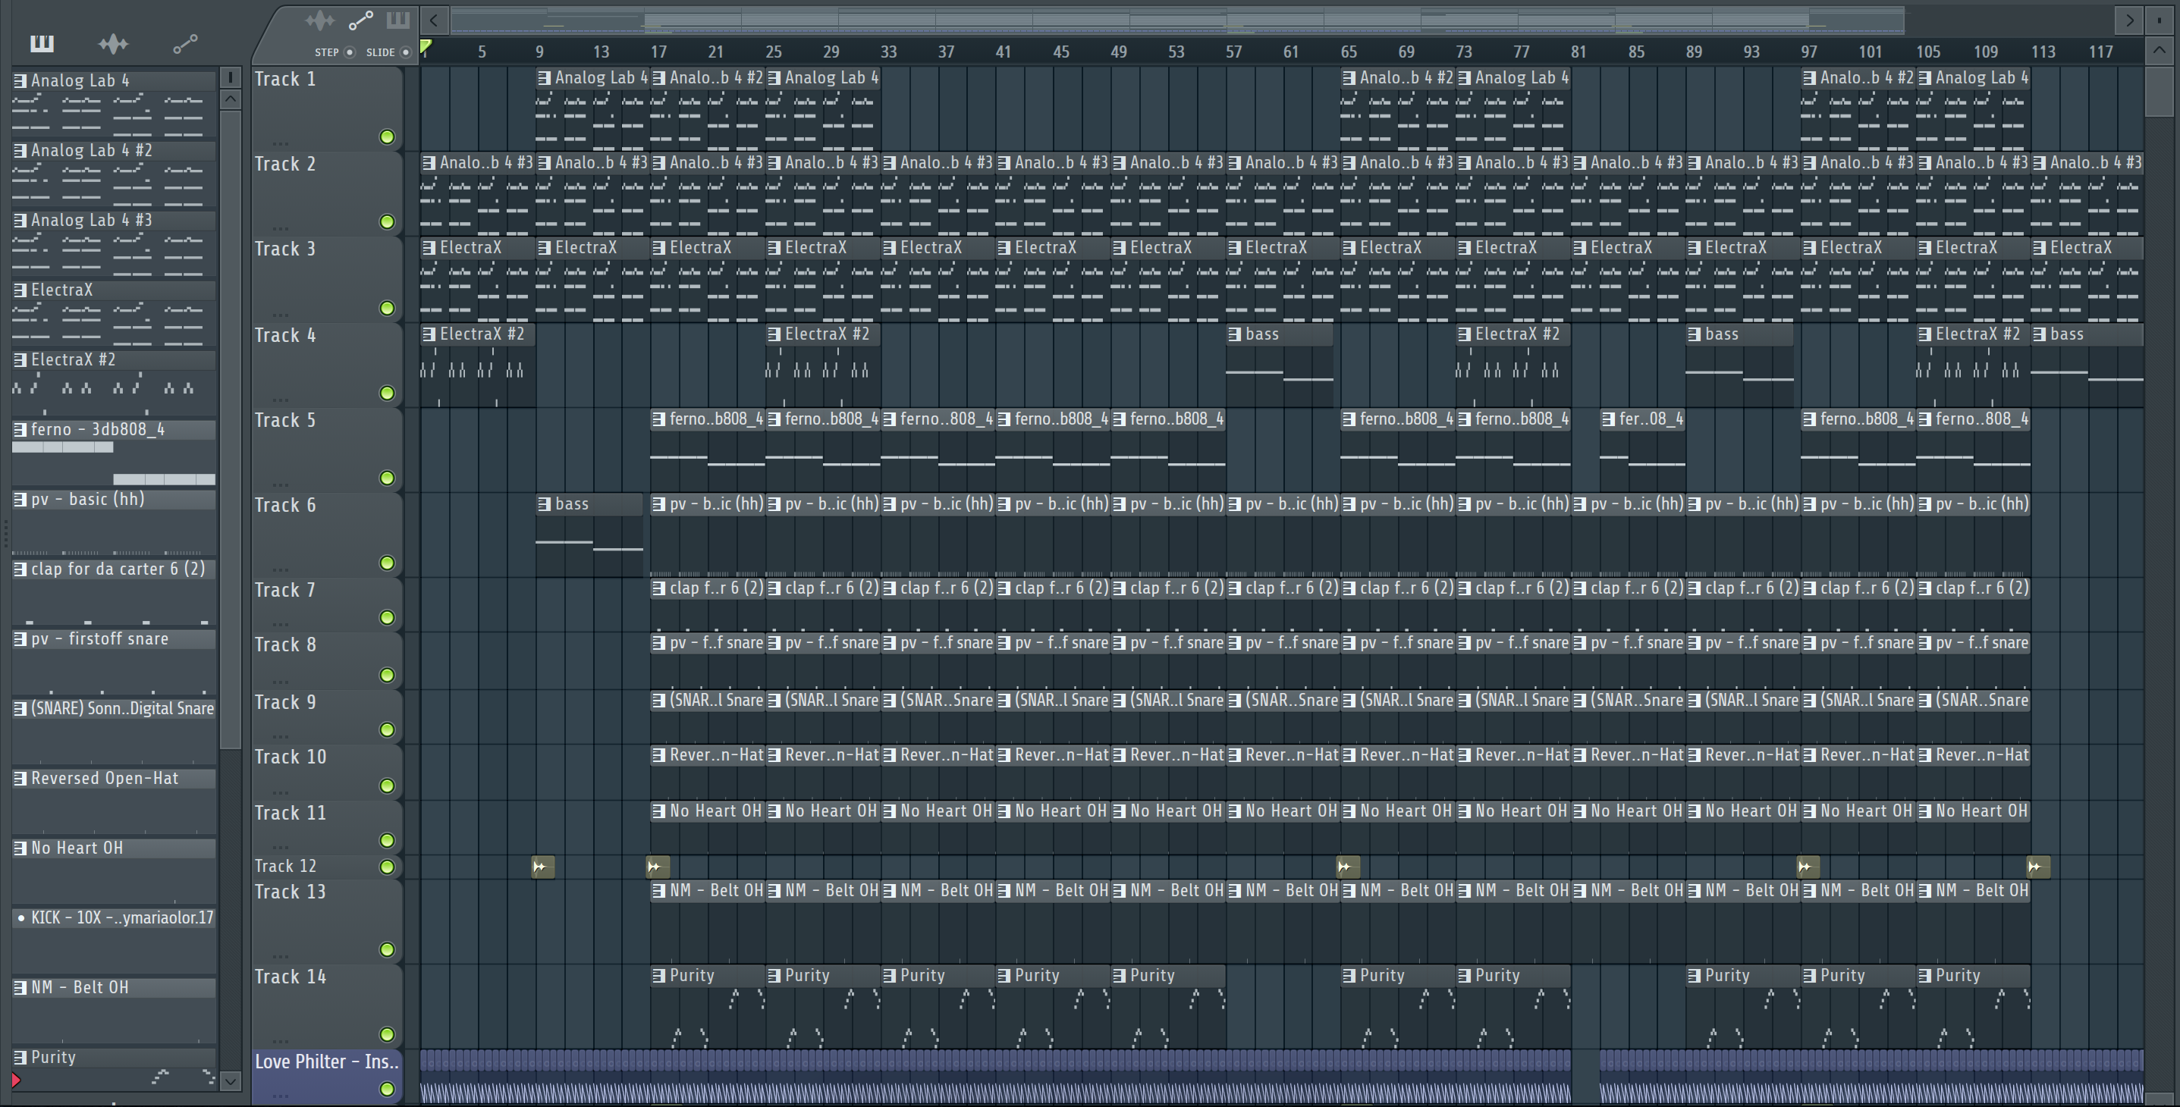This screenshot has height=1107, width=2180.
Task: Mute the Love Philter - Ins.. track
Action: coord(387,1090)
